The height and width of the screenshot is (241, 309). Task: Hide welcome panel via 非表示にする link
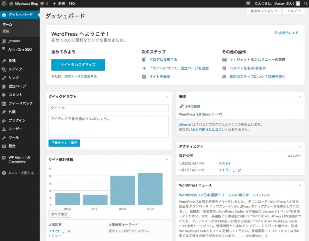coord(288,33)
